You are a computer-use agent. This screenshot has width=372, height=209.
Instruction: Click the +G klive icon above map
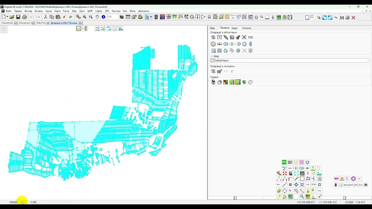[x=97, y=28]
